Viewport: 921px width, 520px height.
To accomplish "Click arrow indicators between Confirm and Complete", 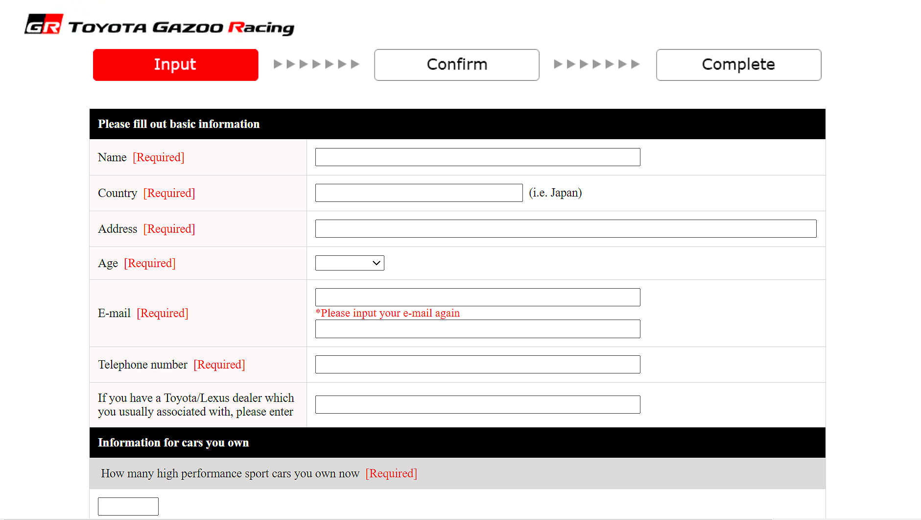I will pos(596,64).
